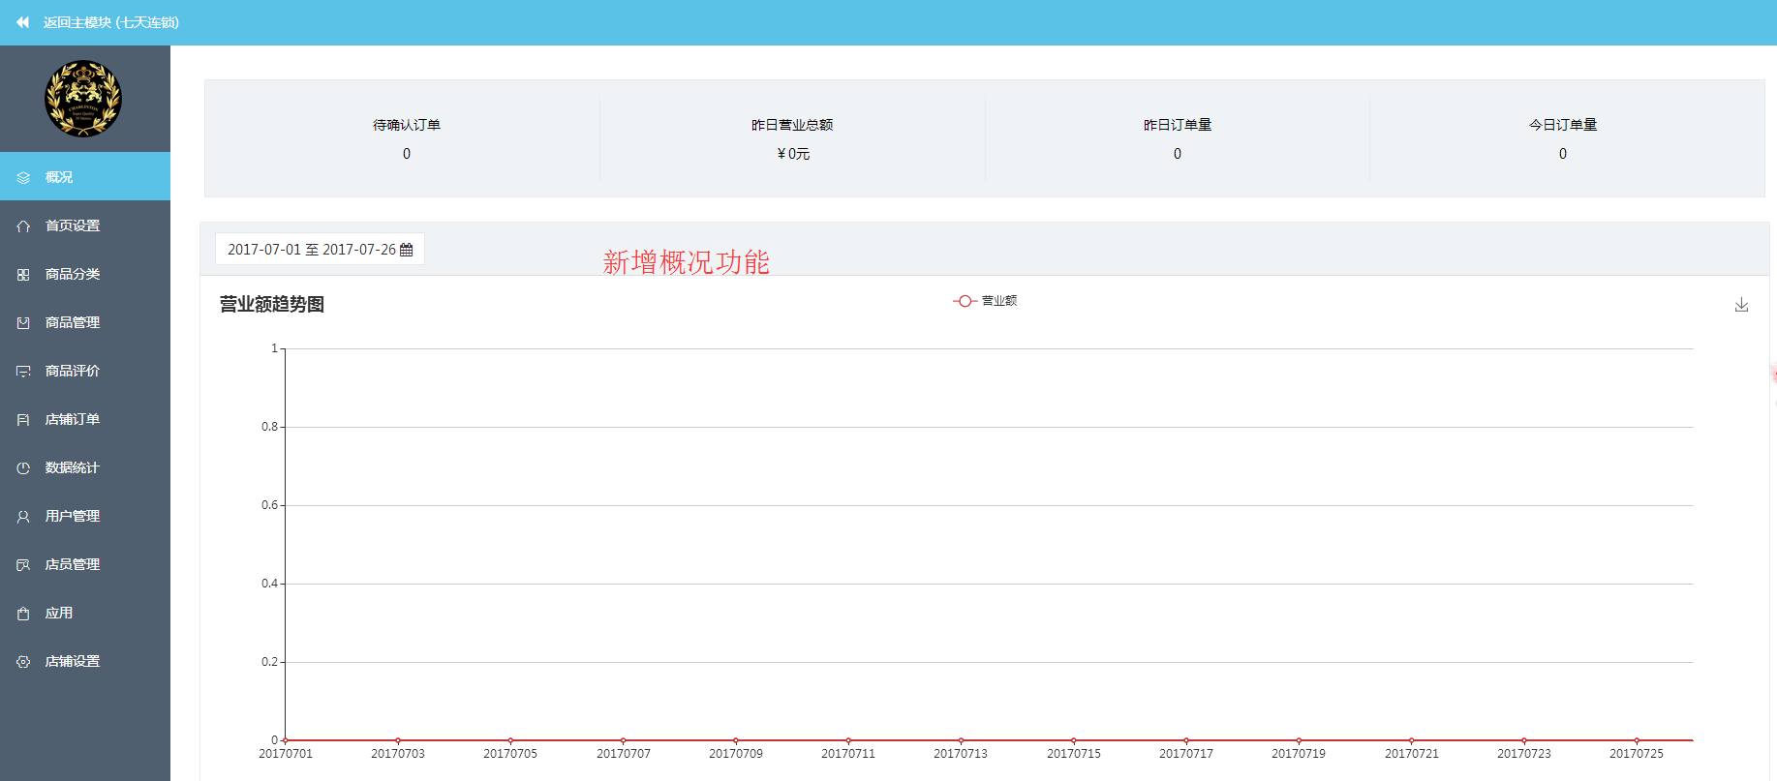Open 返回主模块 (七天连锁) link

point(110,22)
